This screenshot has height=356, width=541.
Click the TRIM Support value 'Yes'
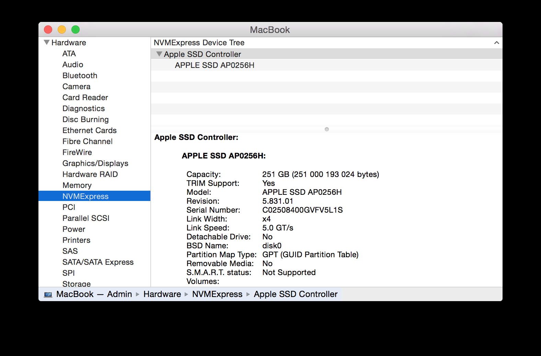point(268,183)
